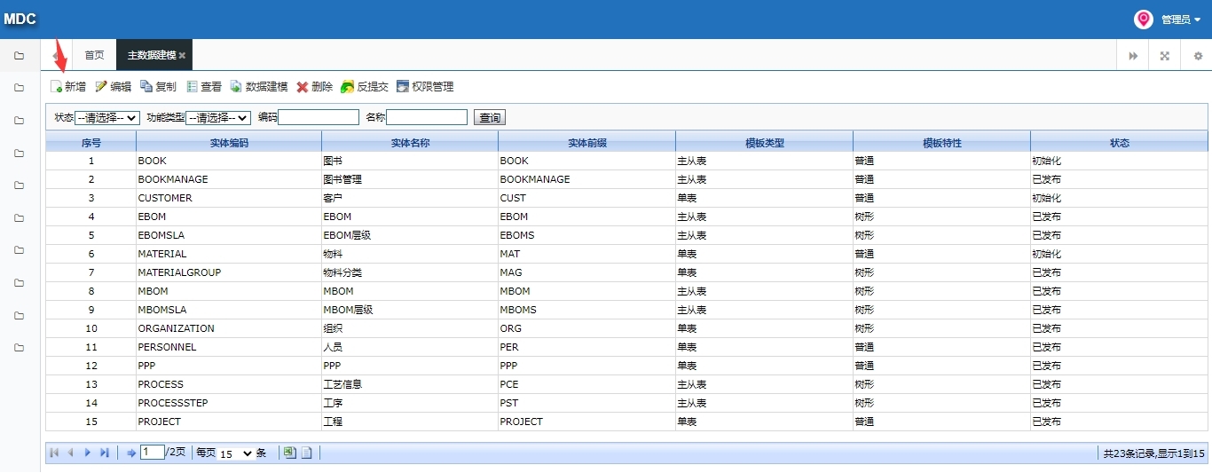Sort by the 模板类型 column header
The image size is (1212, 473).
click(765, 143)
